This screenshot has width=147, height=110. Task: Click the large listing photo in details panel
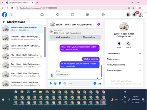click(x=124, y=27)
